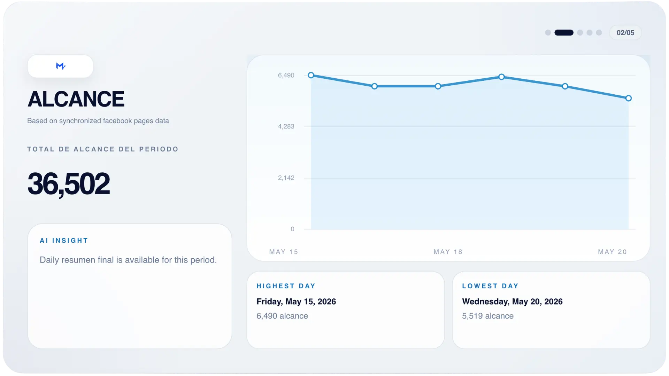Click the '5,519 alcance' value
This screenshot has height=376, width=669.
[x=488, y=316]
